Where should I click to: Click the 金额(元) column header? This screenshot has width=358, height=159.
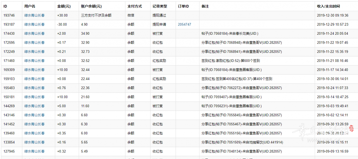tap(64, 6)
